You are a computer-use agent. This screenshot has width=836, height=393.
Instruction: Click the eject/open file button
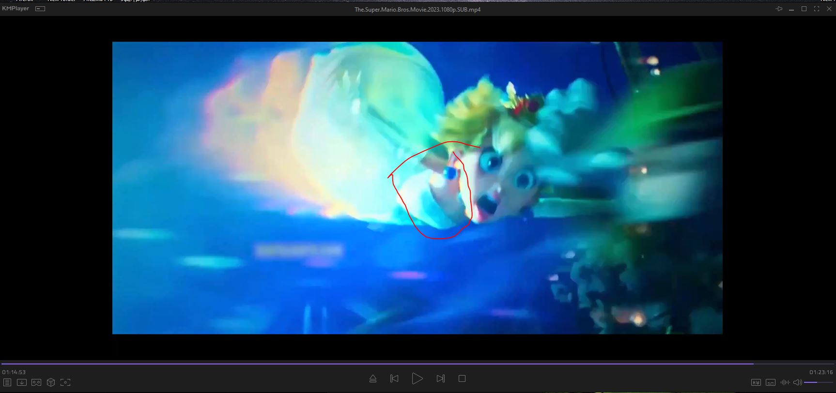point(373,378)
